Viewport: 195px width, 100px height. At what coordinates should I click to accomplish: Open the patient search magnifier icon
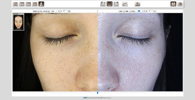click(x=138, y=4)
